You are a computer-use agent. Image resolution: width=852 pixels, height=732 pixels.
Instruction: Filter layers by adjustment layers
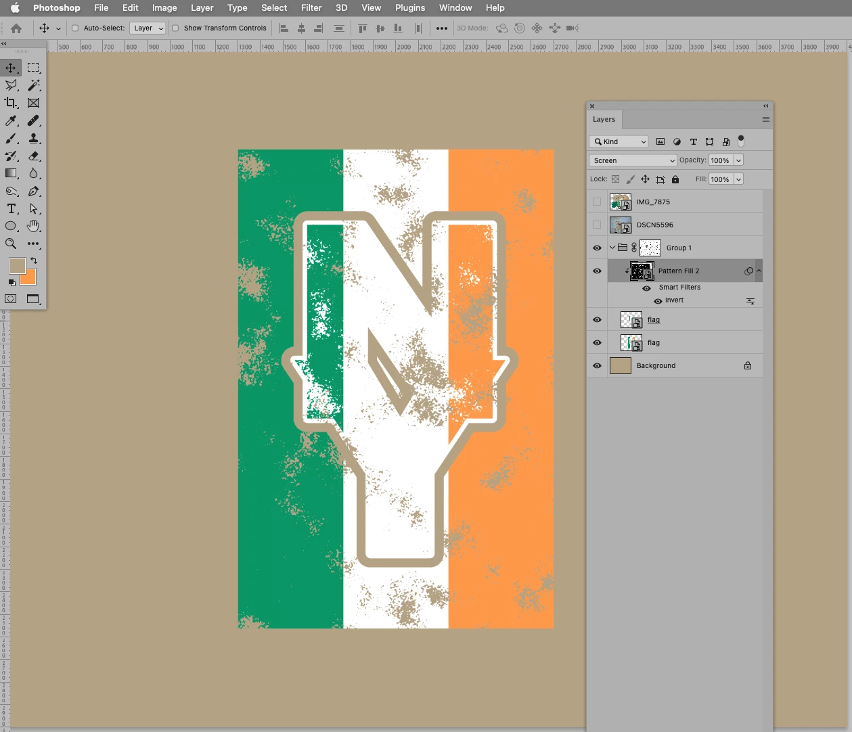pyautogui.click(x=677, y=141)
